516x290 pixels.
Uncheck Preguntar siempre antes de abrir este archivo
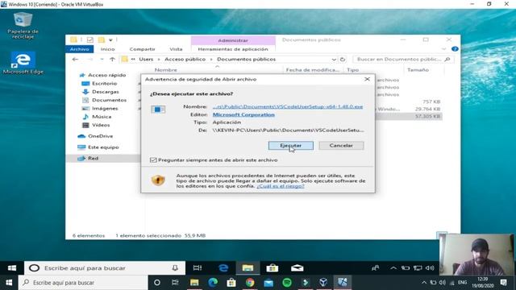pyautogui.click(x=153, y=160)
